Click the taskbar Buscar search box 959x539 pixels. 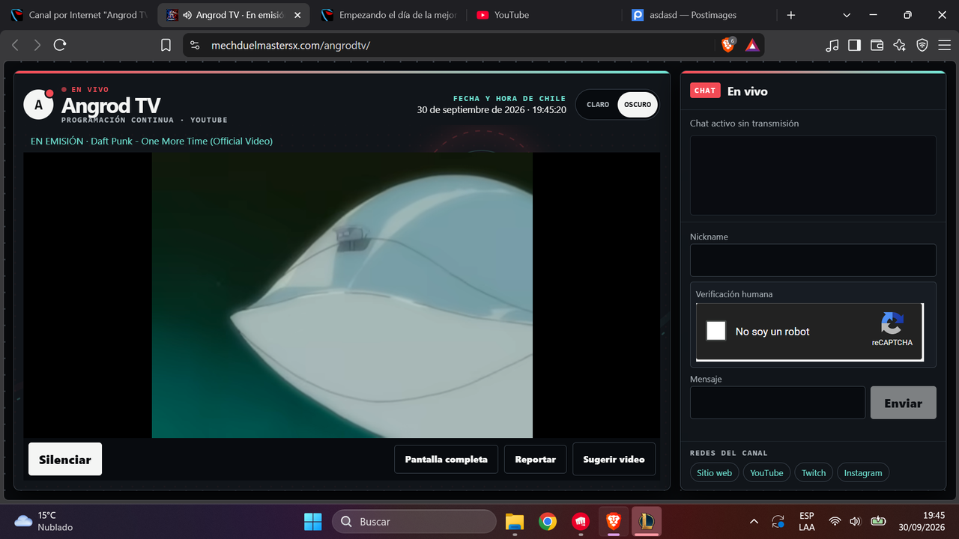(x=414, y=521)
